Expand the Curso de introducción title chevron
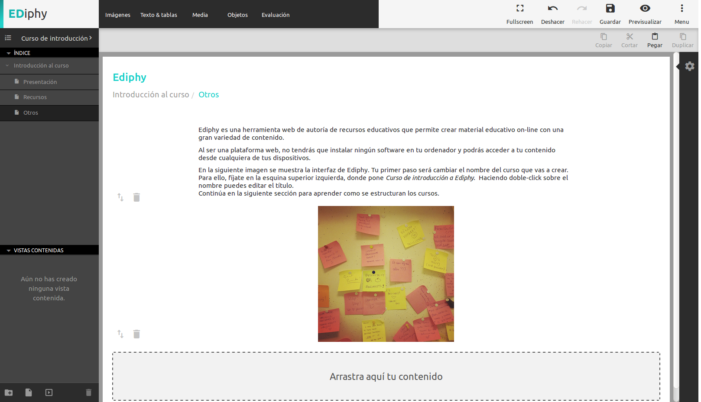This screenshot has width=701, height=402. [x=91, y=38]
